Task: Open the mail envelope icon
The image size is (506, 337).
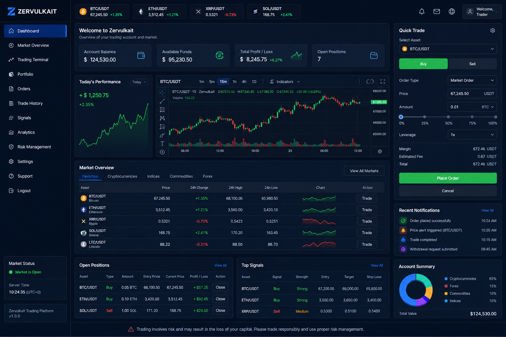Action: (437, 12)
